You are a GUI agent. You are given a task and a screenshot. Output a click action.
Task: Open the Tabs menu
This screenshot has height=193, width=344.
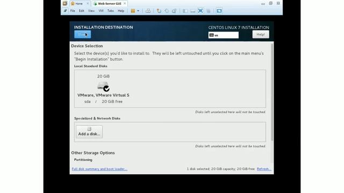[110, 11]
